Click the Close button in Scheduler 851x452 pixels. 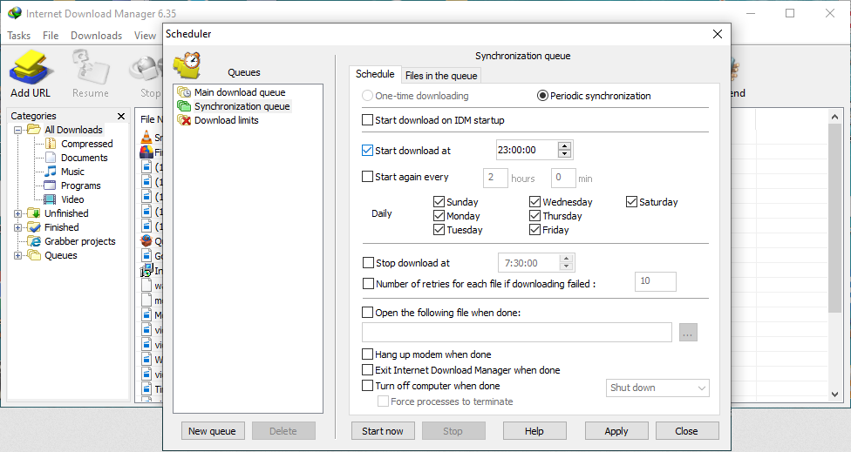686,431
